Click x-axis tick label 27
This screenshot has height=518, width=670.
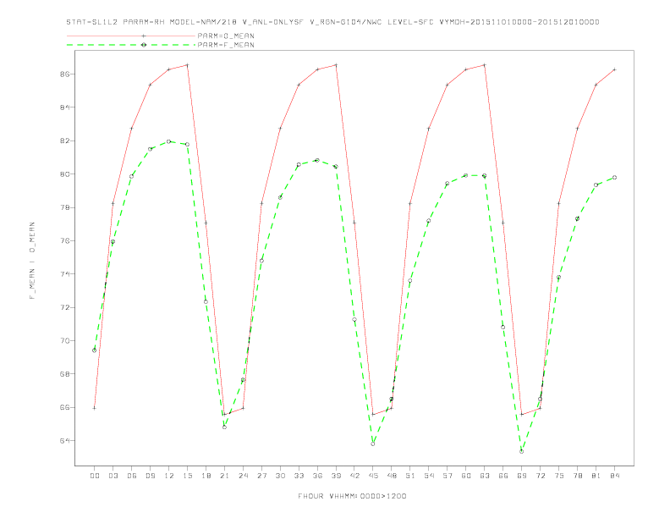click(x=261, y=476)
